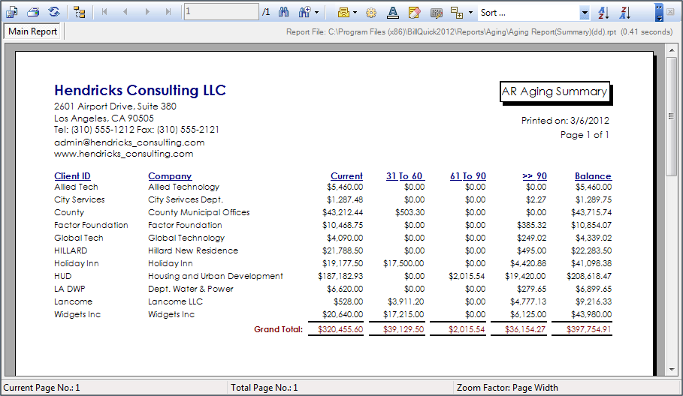683x396 pixels.
Task: Click the binoculars zoom icon
Action: point(304,12)
